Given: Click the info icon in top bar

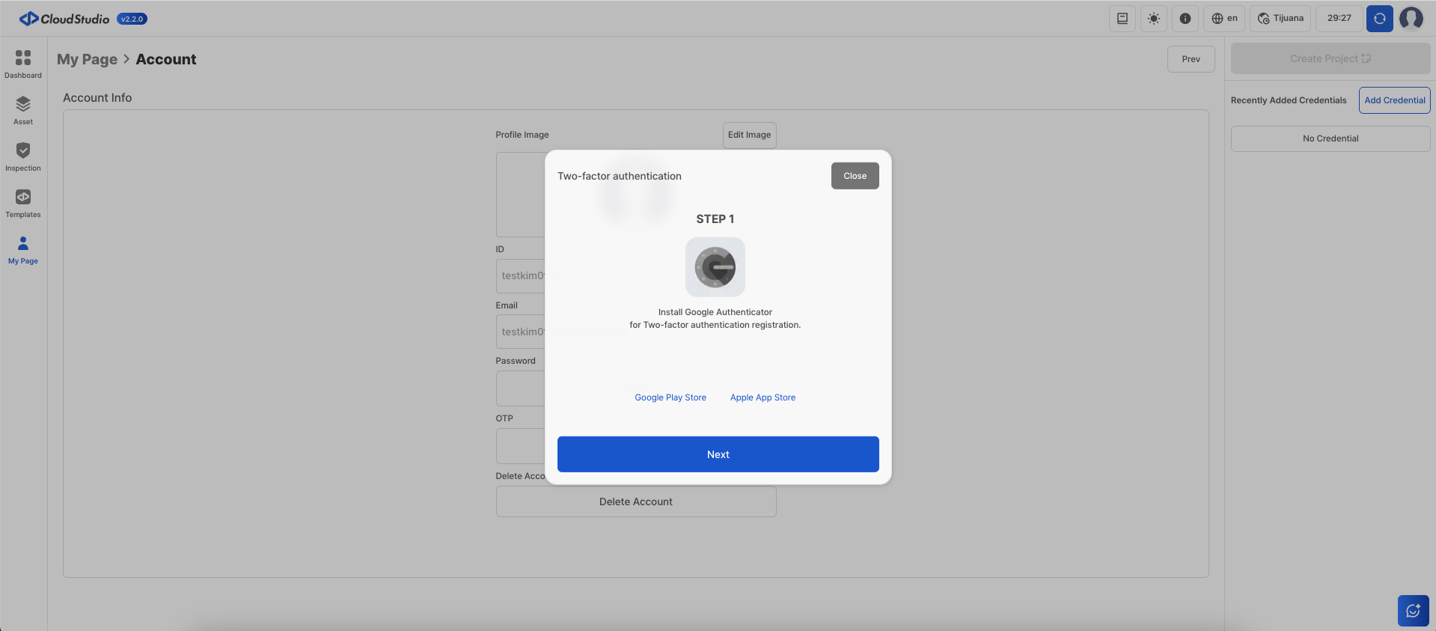Looking at the screenshot, I should point(1185,19).
